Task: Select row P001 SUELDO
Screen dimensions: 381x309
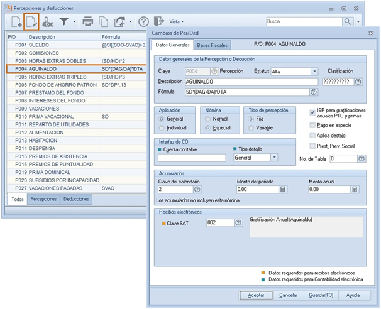Action: coord(76,45)
